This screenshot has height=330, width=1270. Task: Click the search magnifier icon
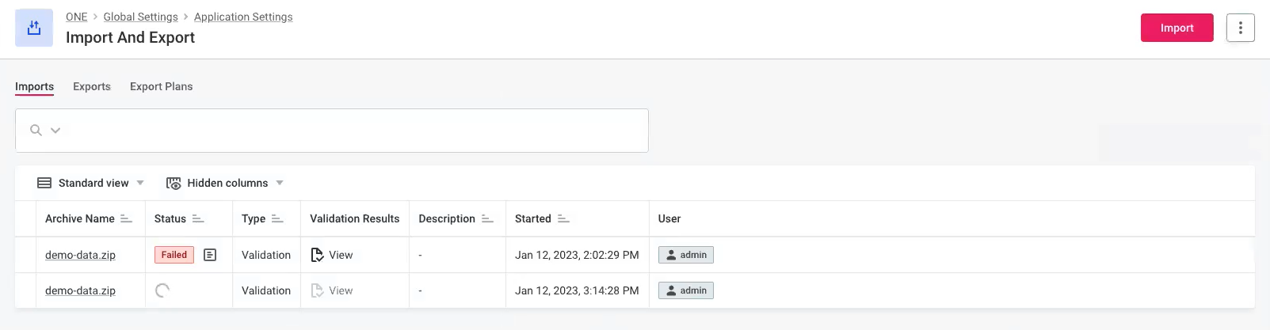[x=36, y=131]
